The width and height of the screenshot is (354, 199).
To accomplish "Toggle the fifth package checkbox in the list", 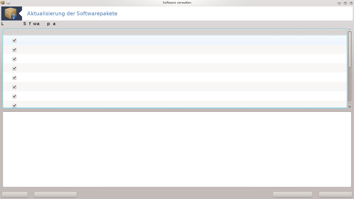I will pos(15,77).
